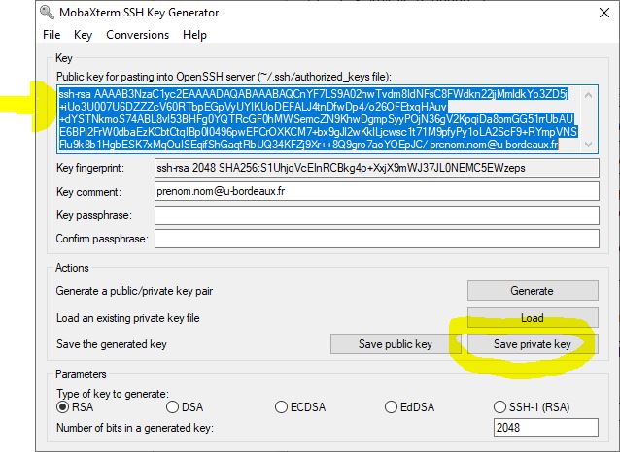Click public key scrollbar up arrow
This screenshot has height=452, width=620.
(588, 95)
